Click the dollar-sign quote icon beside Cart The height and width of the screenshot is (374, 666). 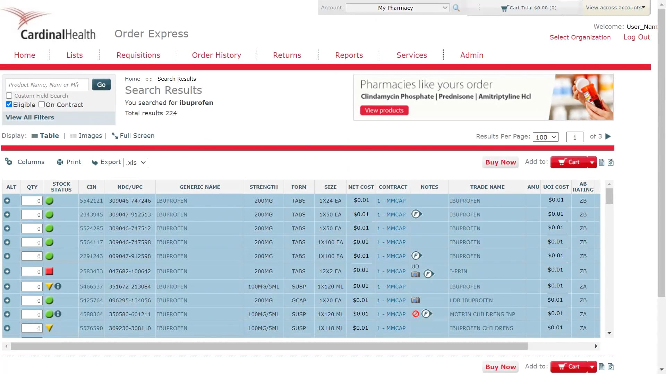pyautogui.click(x=610, y=162)
